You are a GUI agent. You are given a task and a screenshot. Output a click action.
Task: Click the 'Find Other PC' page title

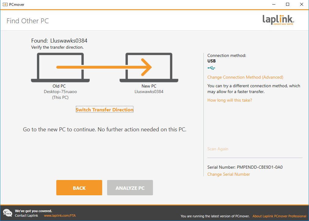tap(28, 21)
